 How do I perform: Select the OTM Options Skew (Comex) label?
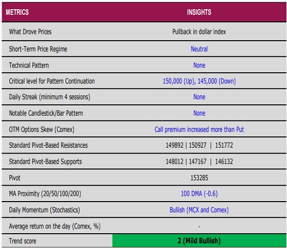[x=41, y=129]
